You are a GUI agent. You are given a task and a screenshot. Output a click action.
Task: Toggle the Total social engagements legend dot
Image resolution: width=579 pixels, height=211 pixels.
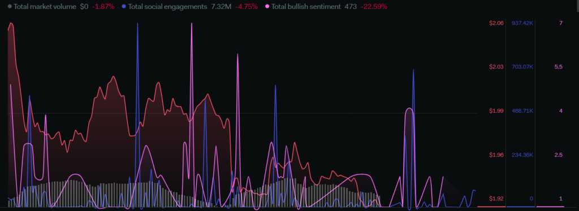tap(124, 7)
